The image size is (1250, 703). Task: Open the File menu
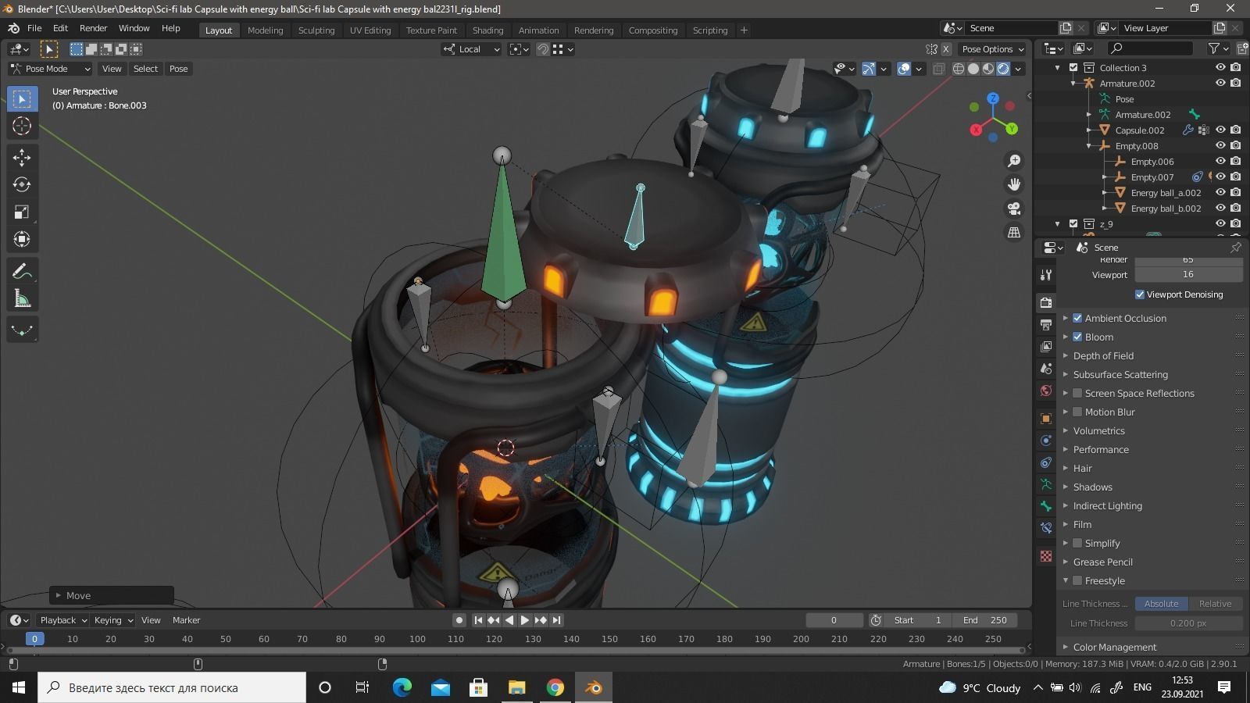tap(34, 28)
